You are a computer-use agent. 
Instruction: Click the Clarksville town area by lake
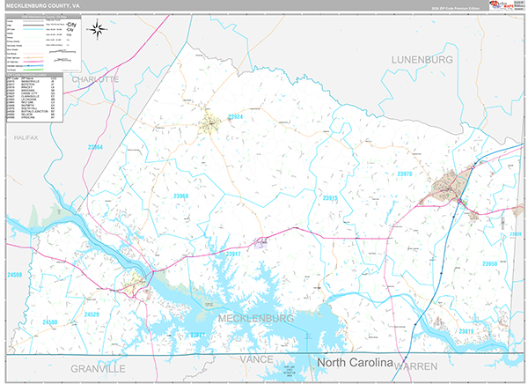tap(136, 284)
